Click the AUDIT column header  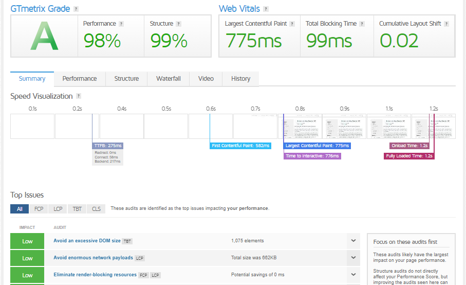pyautogui.click(x=60, y=227)
